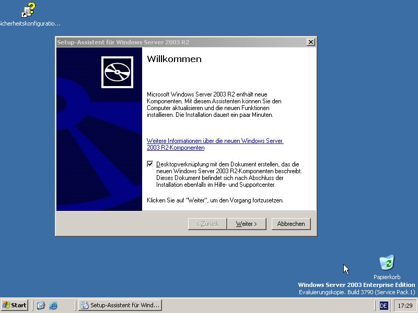This screenshot has width=418, height=313.
Task: Click the CD disc icon in the wizard
Action: click(117, 71)
